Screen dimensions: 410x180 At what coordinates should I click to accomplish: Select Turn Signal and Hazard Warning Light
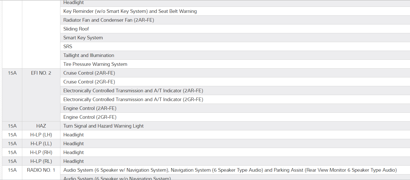tap(103, 126)
